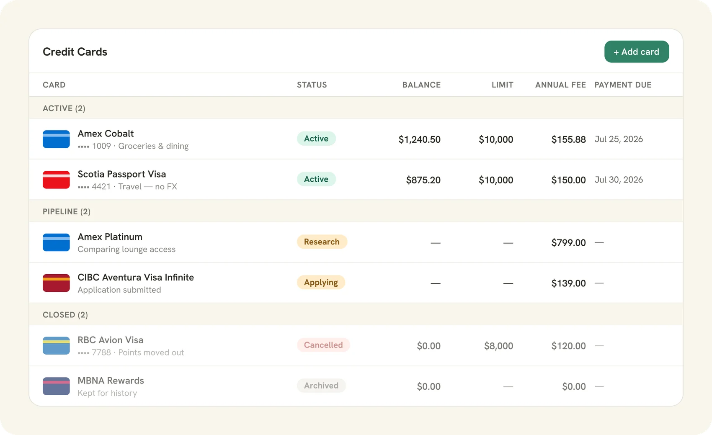Open the Scotia Passport Visa card name
This screenshot has height=435, width=712.
[x=121, y=174]
